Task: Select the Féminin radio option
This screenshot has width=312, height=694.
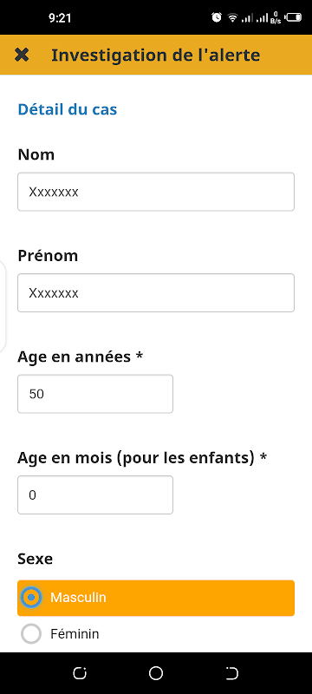Action: [x=31, y=634]
